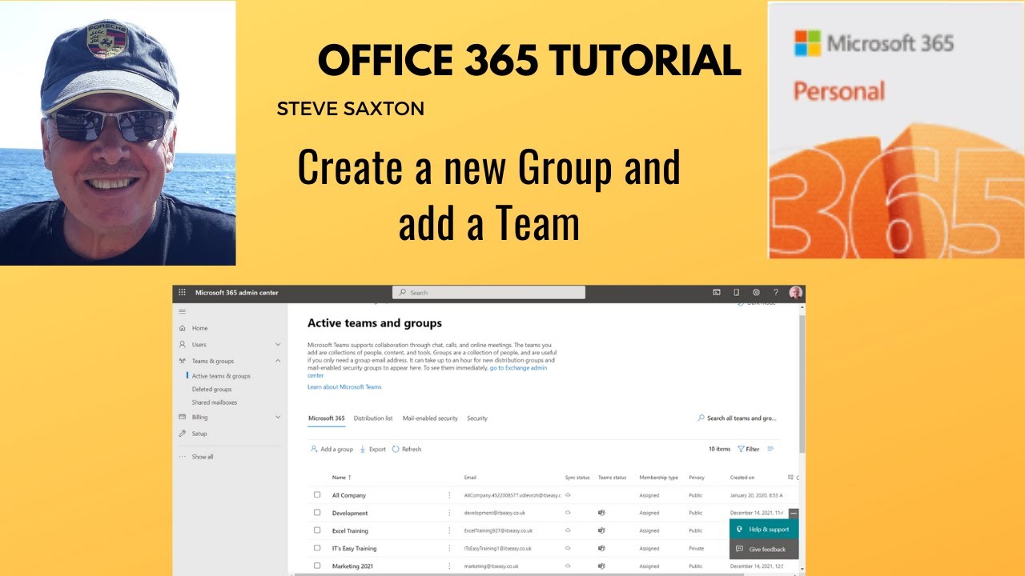The width and height of the screenshot is (1025, 576).
Task: Open Deleted groups in sidebar
Action: (x=212, y=390)
